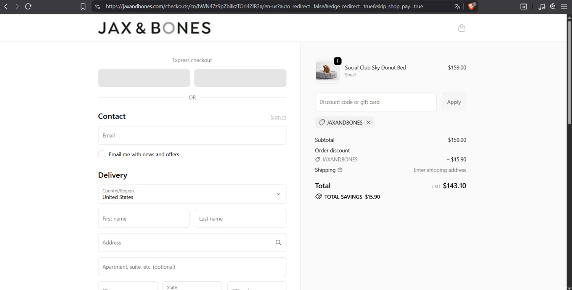Open the shopping bag cart icon
572x290 pixels.
(x=462, y=28)
